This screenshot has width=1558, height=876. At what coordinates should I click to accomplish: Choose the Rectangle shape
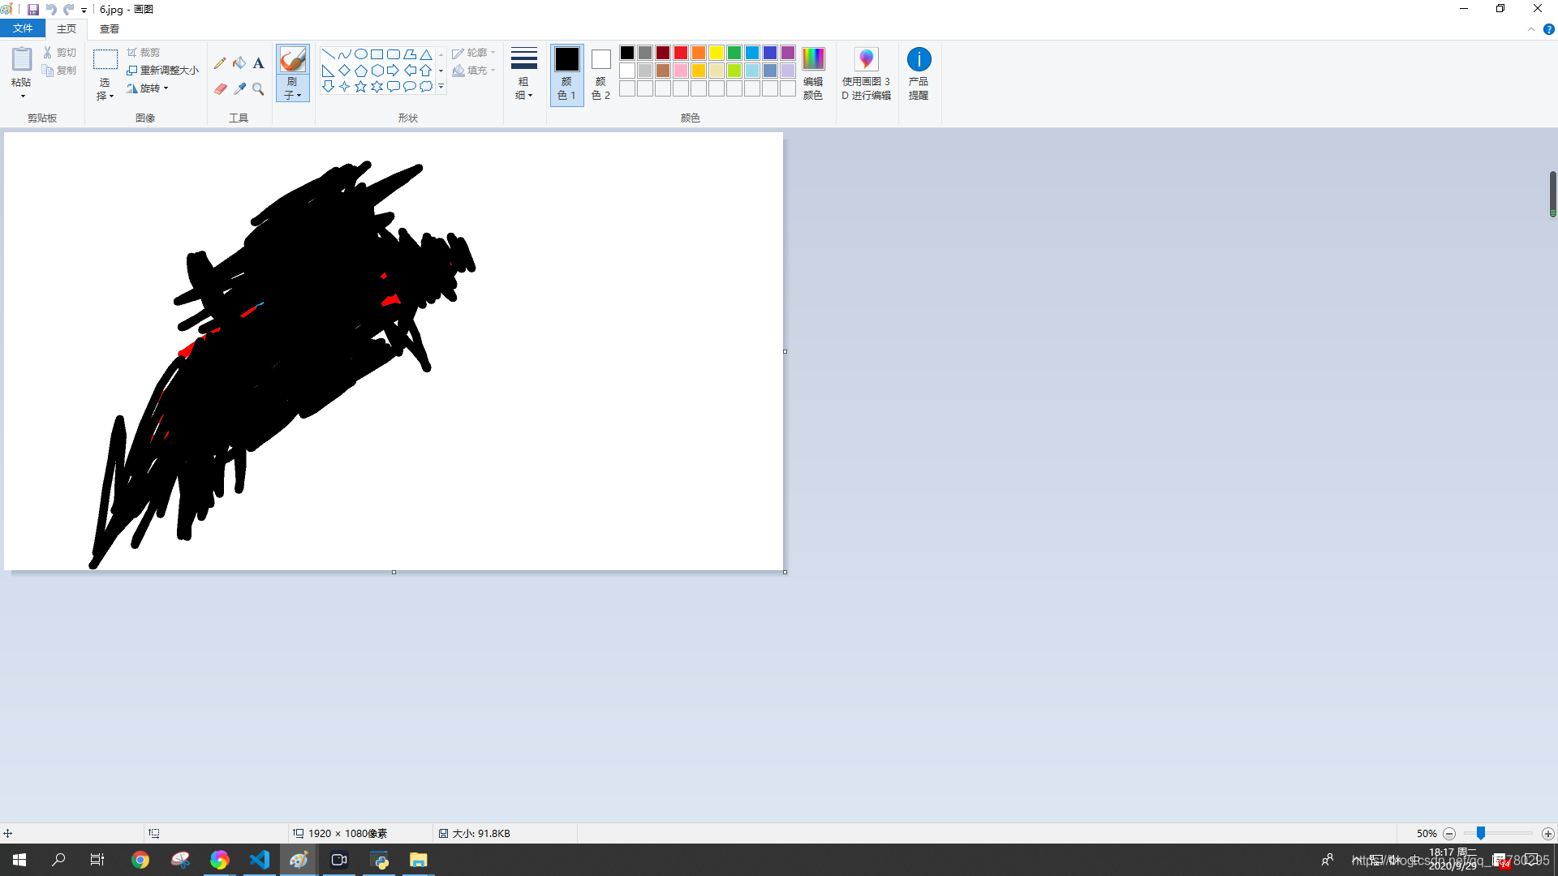click(x=377, y=54)
